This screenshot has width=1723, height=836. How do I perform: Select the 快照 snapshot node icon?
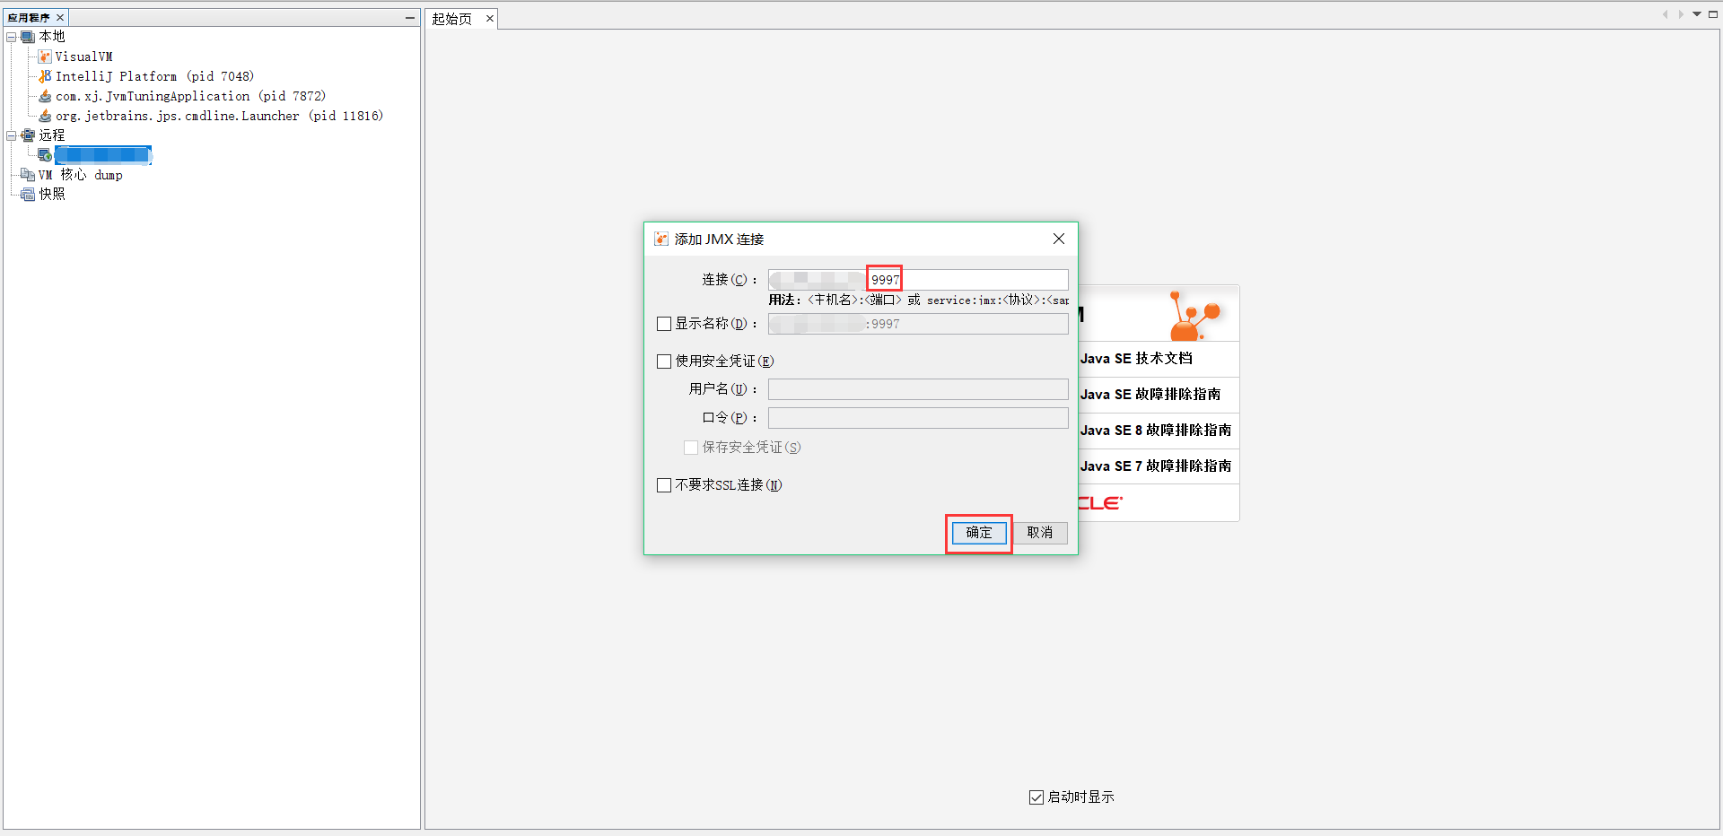pyautogui.click(x=27, y=194)
